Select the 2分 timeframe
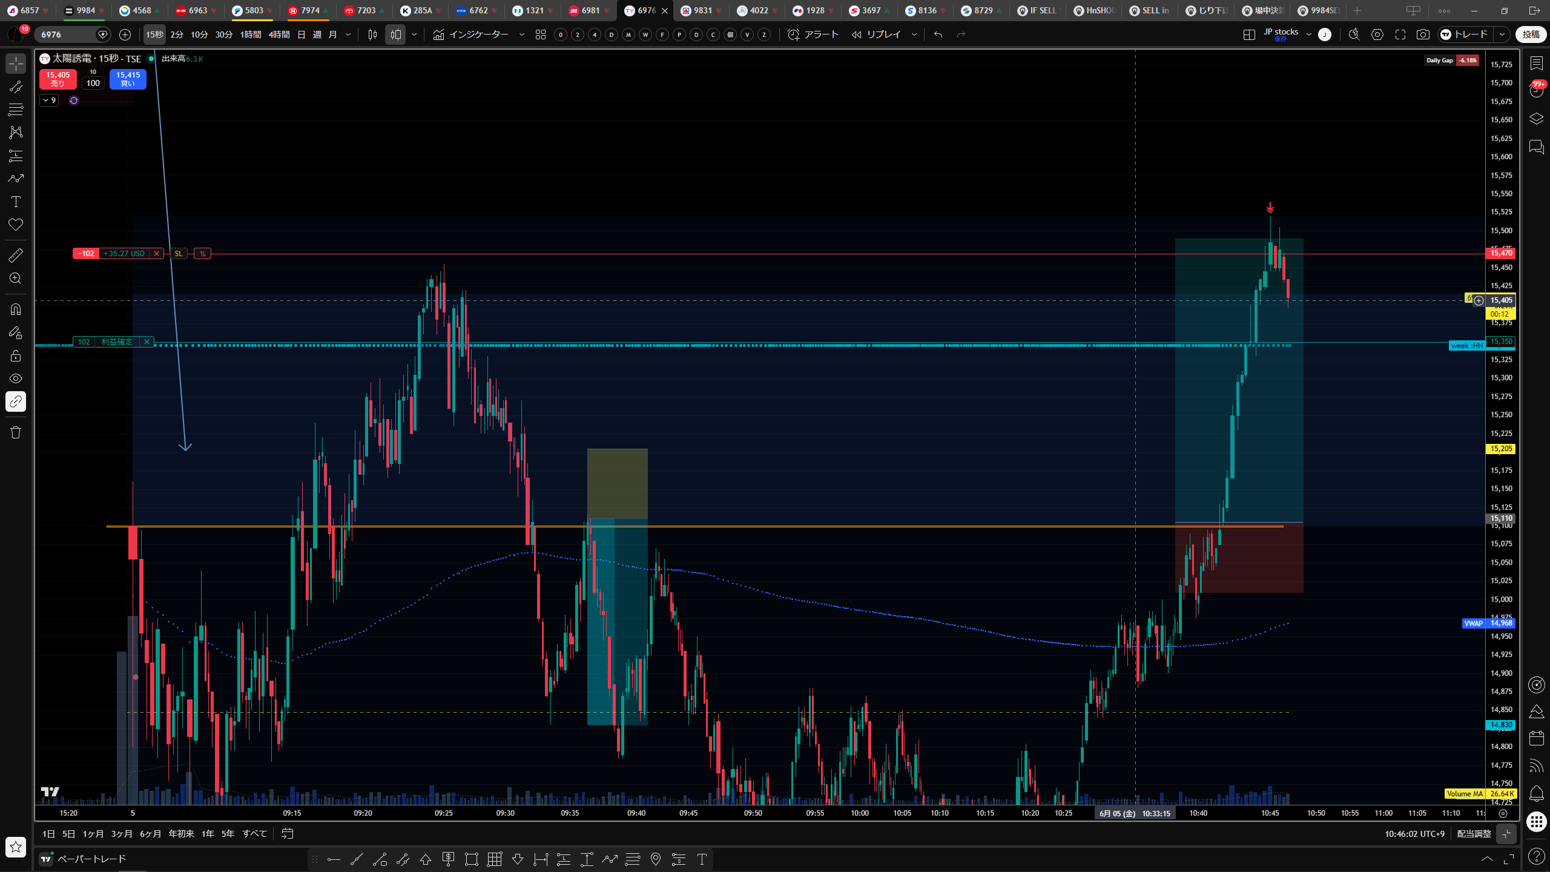This screenshot has height=872, width=1550. coord(177,35)
